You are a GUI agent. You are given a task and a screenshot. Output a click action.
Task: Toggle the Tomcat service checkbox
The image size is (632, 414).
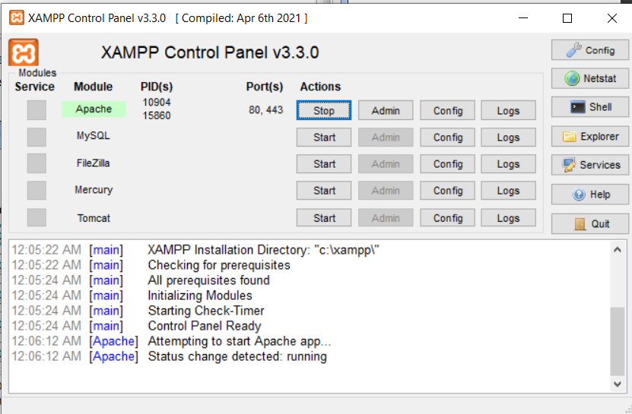click(37, 217)
